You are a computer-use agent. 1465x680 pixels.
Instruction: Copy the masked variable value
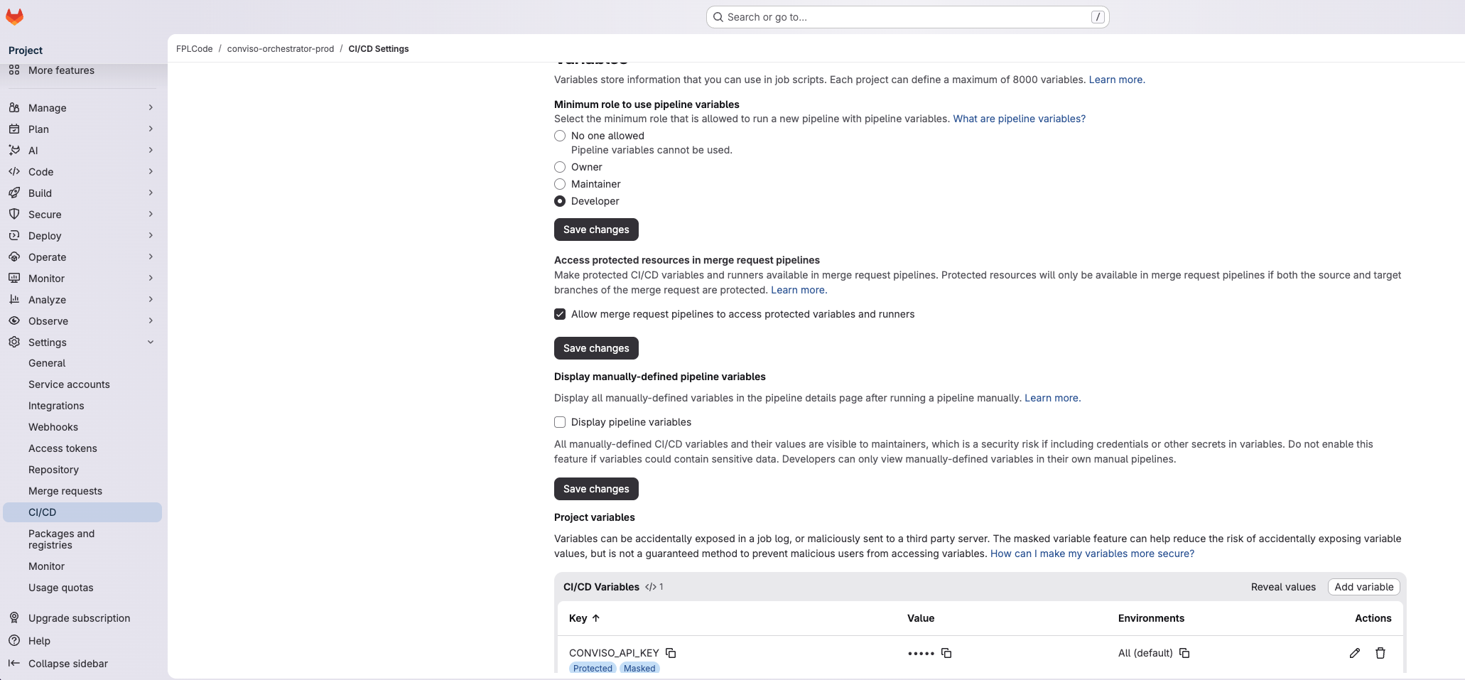click(x=946, y=653)
